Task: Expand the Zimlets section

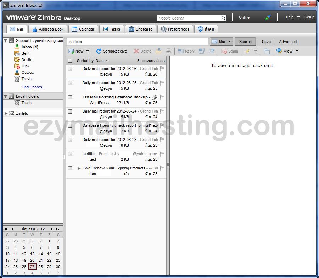Action: pos(6,113)
